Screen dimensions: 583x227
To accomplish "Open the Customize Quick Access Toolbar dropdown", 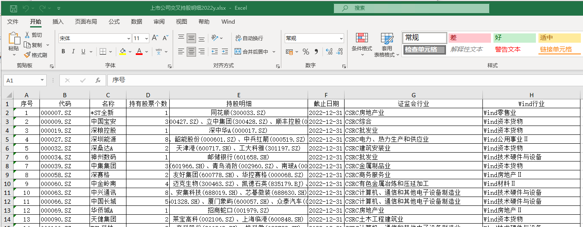I will (59, 8).
